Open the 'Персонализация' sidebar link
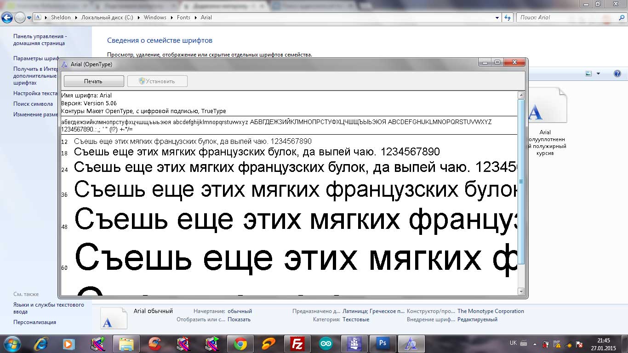628x353 pixels. pos(34,322)
